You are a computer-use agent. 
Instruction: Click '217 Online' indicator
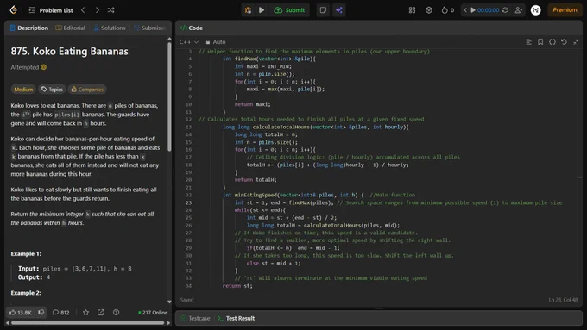[x=153, y=313]
